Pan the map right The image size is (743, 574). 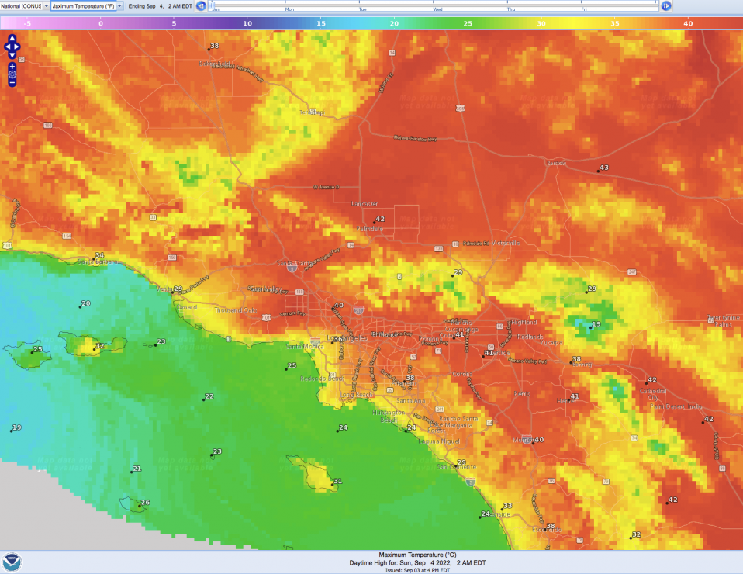tap(19, 47)
